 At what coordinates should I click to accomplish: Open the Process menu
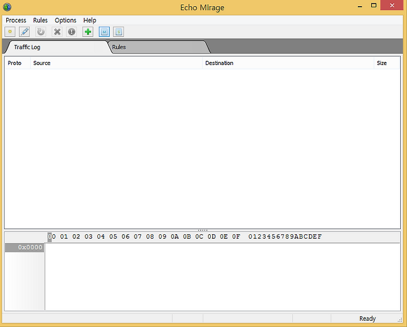click(16, 20)
